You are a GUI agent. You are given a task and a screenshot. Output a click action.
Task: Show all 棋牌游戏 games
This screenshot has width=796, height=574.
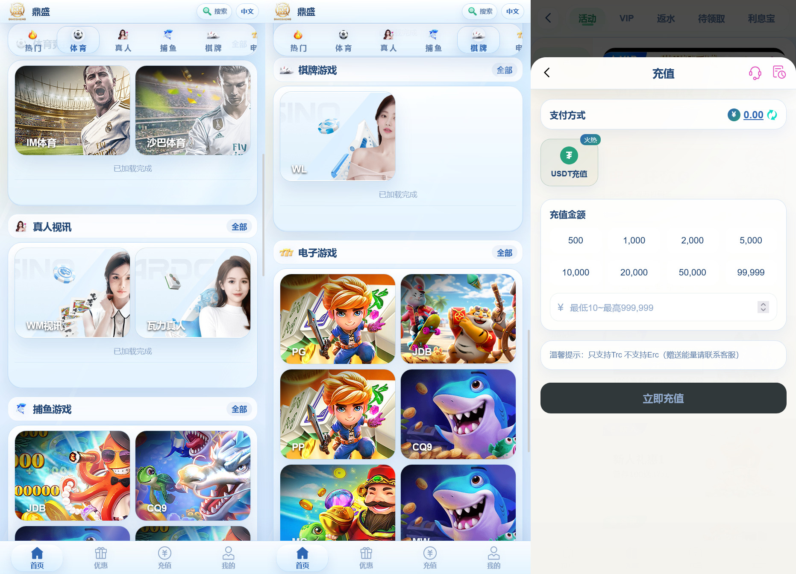pyautogui.click(x=505, y=70)
